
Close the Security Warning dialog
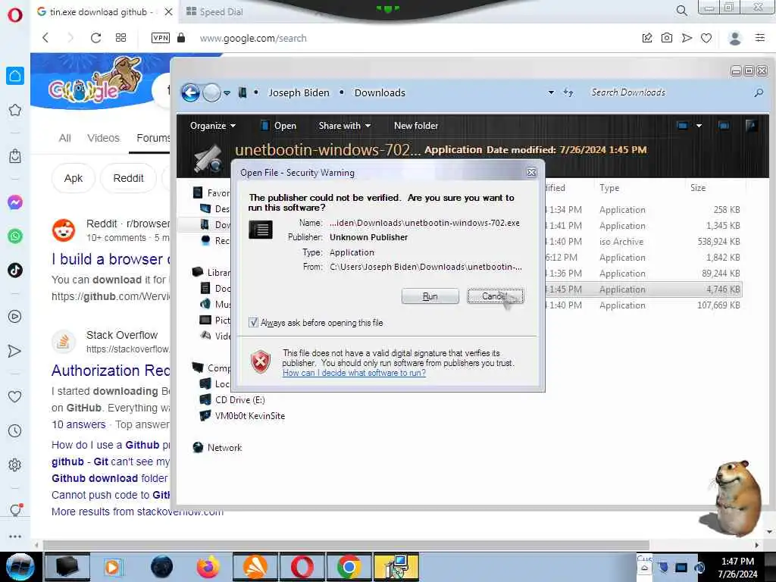point(531,172)
